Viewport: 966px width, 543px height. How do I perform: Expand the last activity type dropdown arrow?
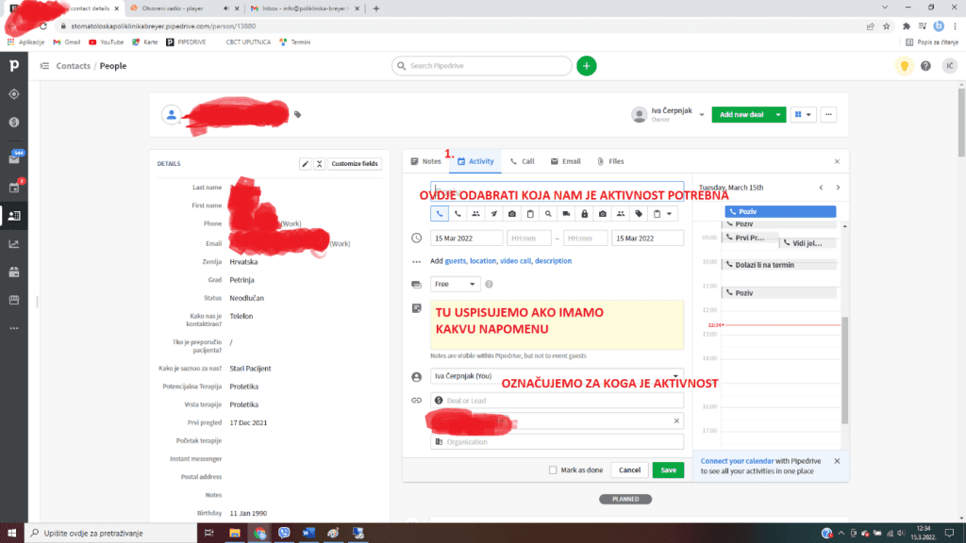669,214
